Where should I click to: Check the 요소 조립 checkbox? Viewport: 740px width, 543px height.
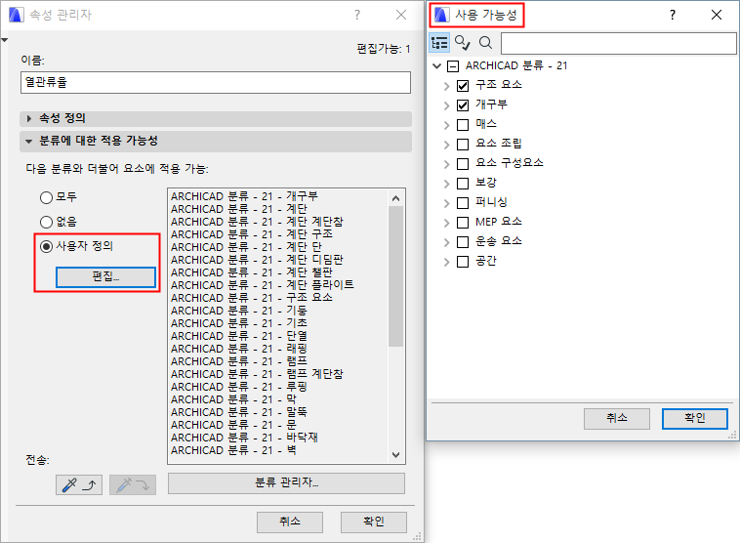(x=463, y=144)
